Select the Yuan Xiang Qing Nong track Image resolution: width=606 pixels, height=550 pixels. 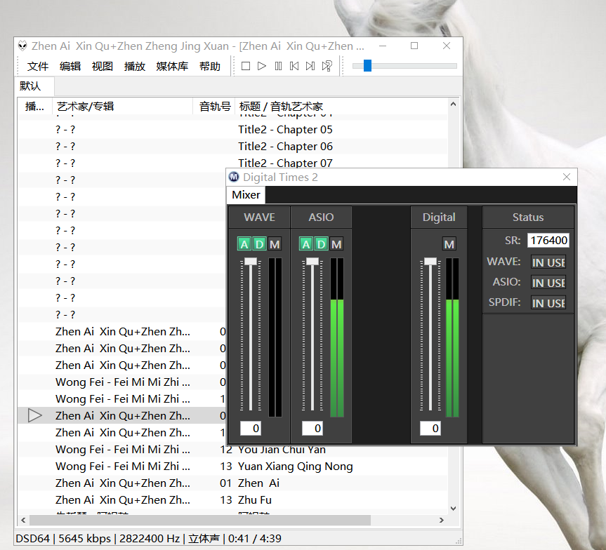[x=296, y=467]
